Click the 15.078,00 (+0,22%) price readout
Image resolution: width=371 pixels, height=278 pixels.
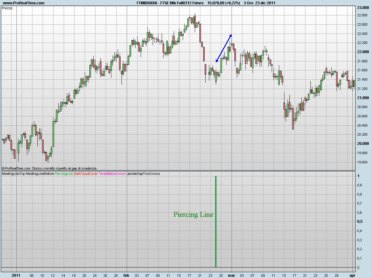point(224,3)
